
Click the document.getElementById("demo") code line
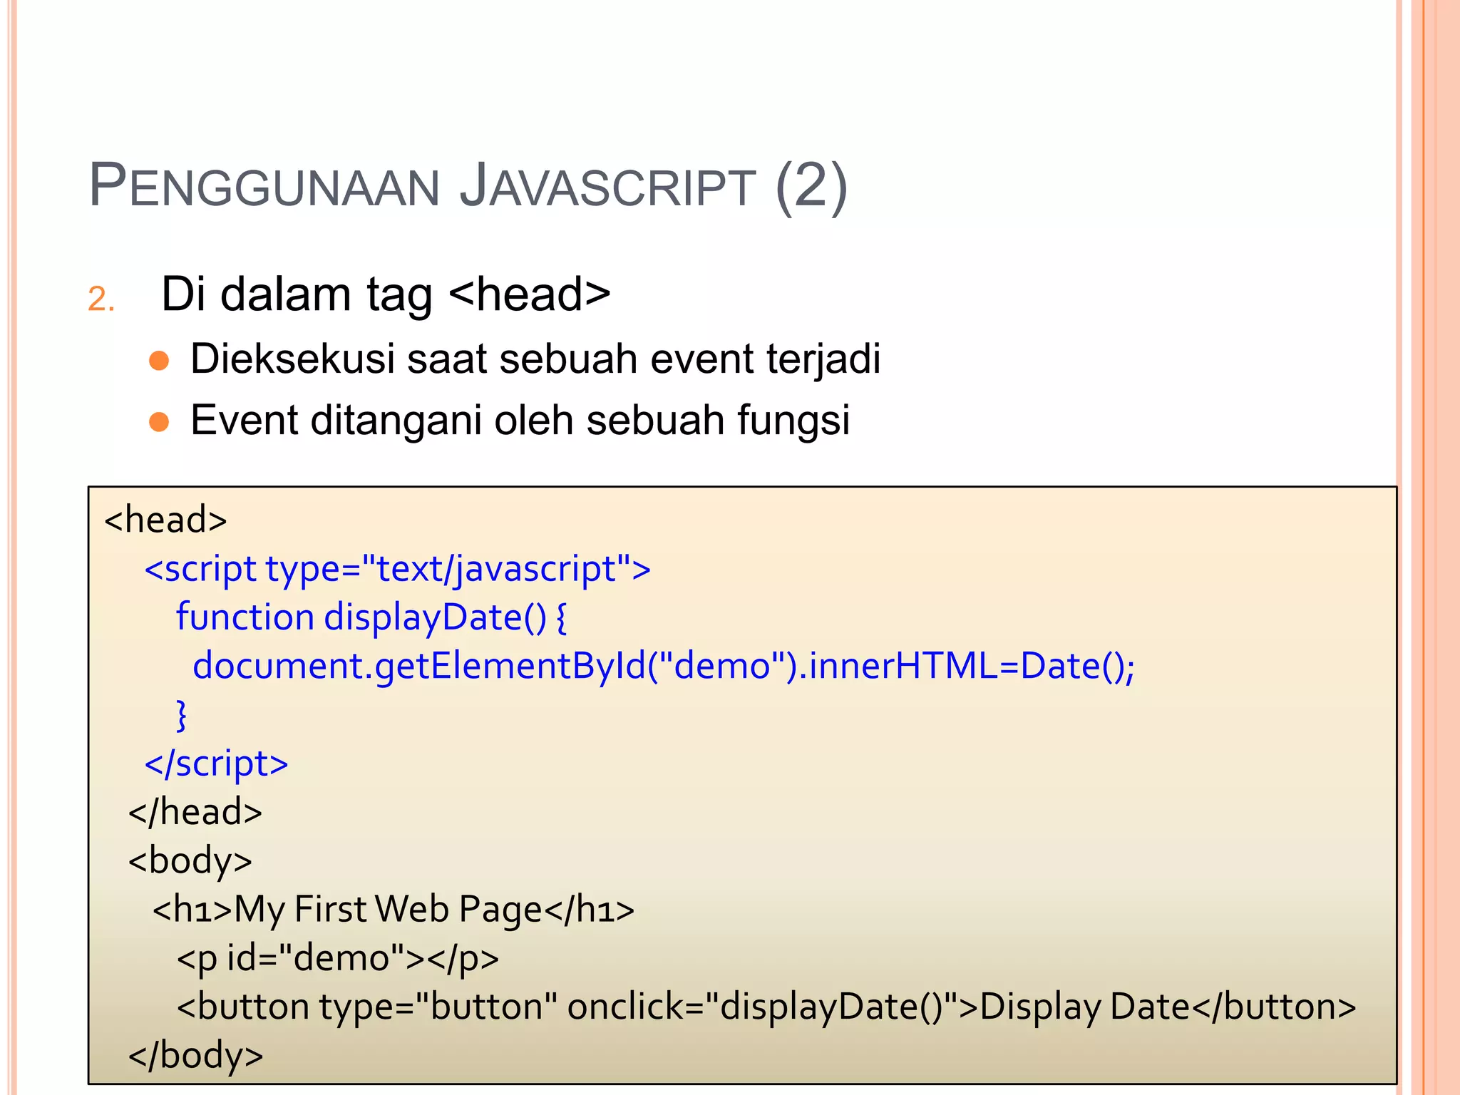[x=664, y=666]
